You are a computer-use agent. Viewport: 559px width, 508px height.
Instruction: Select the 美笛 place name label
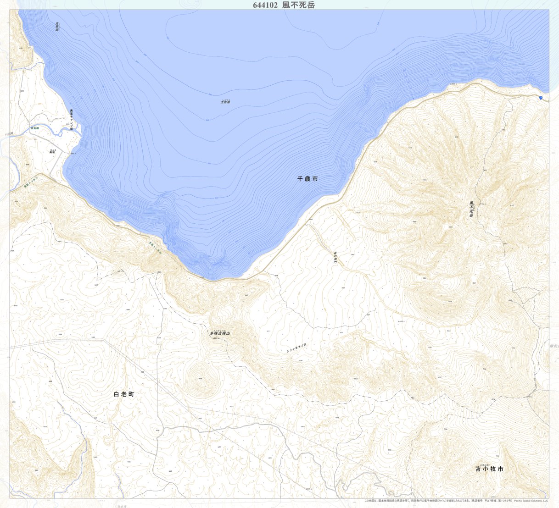(52, 152)
